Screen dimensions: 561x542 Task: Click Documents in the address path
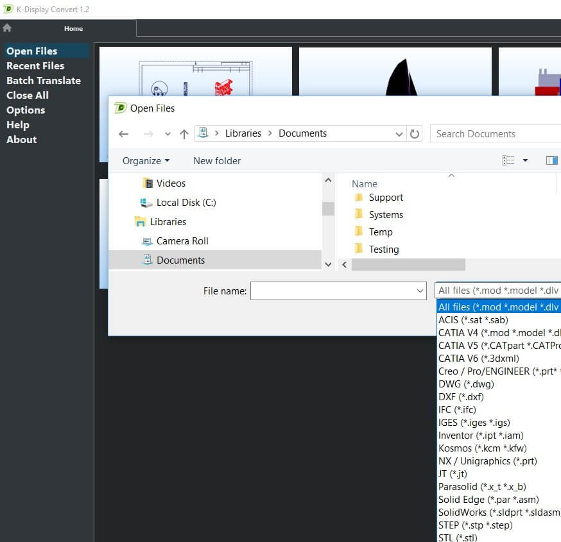pyautogui.click(x=303, y=133)
